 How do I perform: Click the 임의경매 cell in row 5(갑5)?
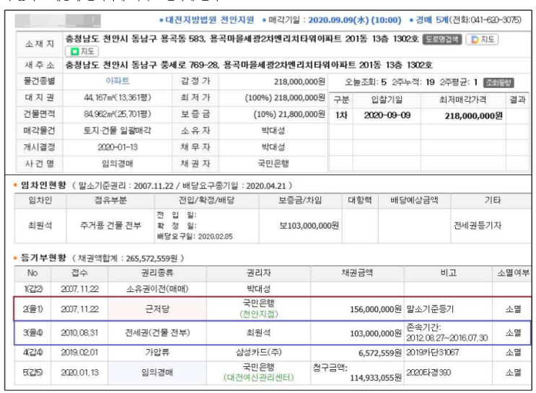[x=157, y=372]
